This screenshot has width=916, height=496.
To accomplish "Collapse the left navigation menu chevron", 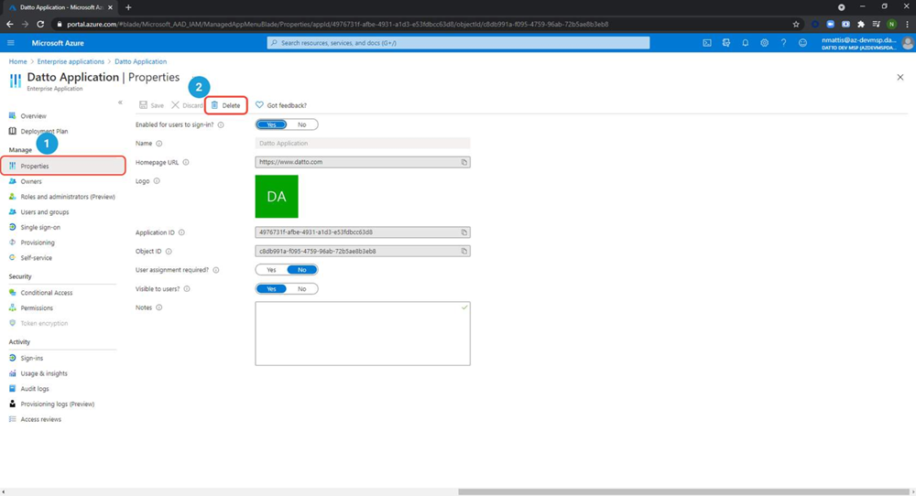I will tap(120, 102).
